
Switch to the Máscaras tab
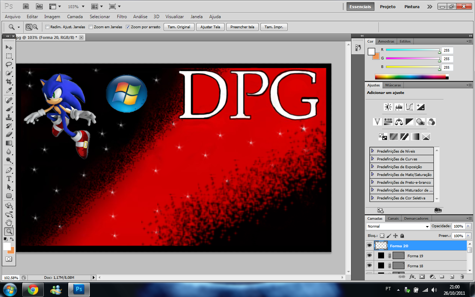tap(393, 85)
